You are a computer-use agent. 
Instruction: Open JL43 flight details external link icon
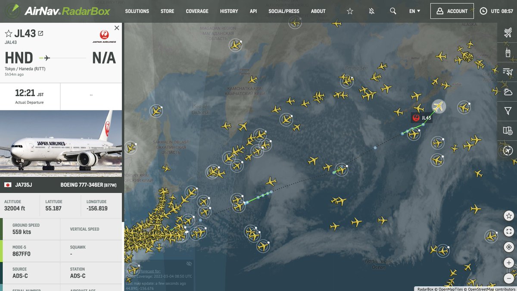pyautogui.click(x=40, y=33)
